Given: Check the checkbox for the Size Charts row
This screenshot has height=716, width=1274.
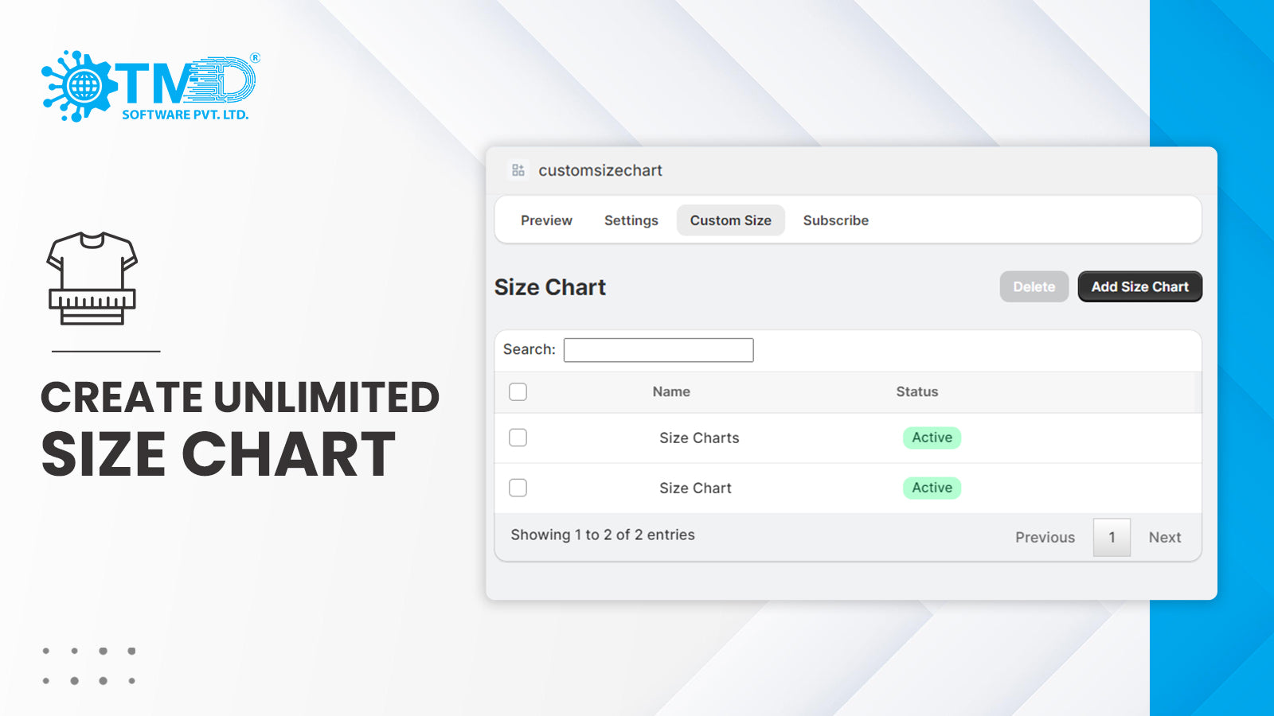Looking at the screenshot, I should coord(518,438).
